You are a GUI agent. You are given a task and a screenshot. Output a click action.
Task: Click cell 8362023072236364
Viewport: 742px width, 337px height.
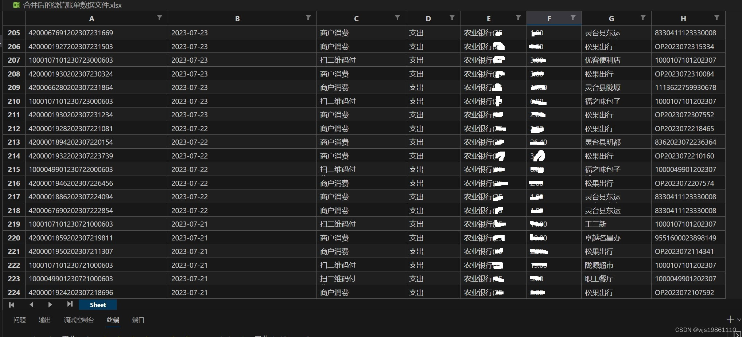point(688,142)
